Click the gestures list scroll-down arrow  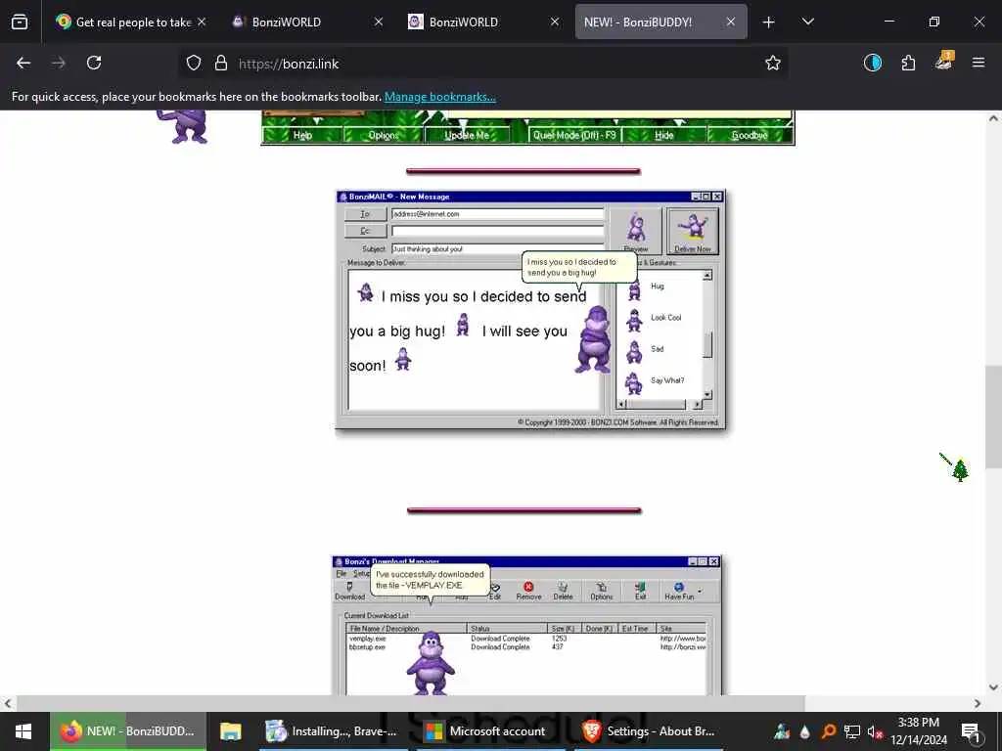click(707, 395)
